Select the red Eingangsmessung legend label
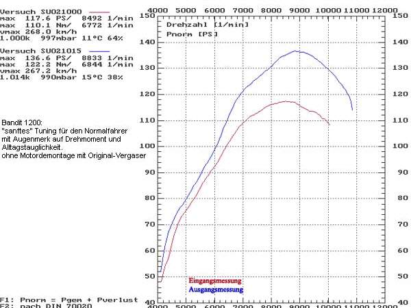Image resolution: width=411 pixels, height=308 pixels. click(214, 281)
